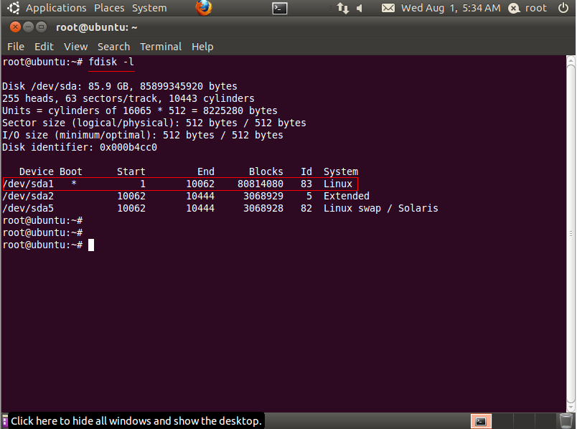Click the Blocks column header

266,172
